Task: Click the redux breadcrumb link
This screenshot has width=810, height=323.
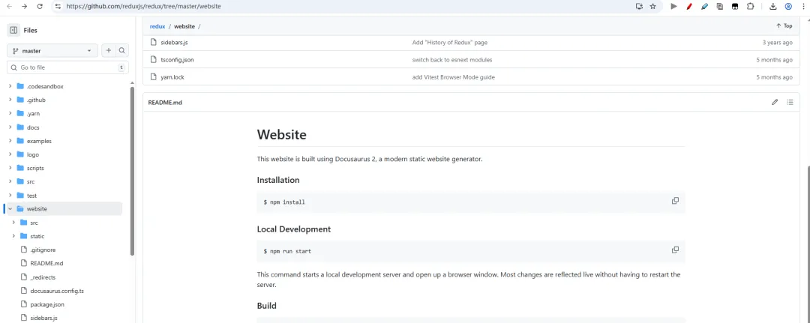Action: 157,25
